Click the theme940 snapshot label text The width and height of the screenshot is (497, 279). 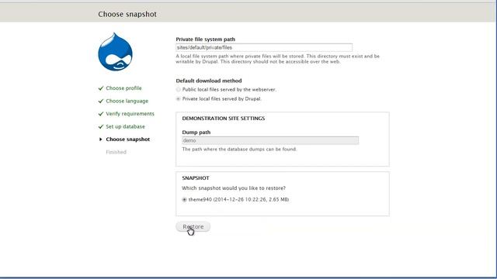[238, 200]
